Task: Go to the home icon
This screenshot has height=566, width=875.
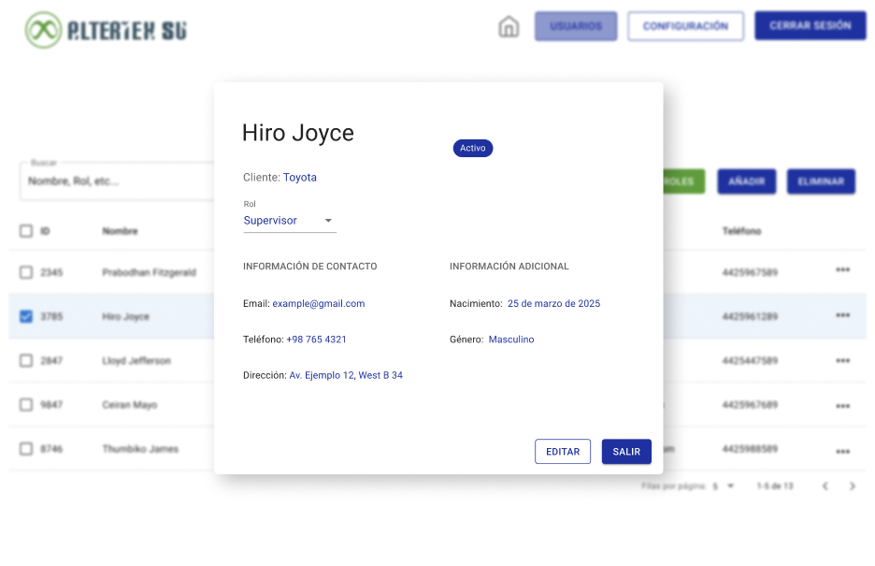Action: tap(509, 26)
